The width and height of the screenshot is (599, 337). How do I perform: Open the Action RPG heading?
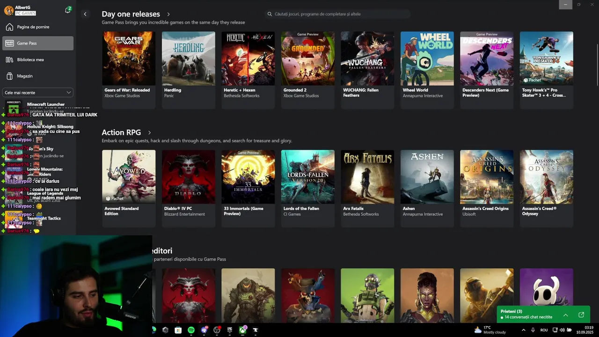(121, 132)
